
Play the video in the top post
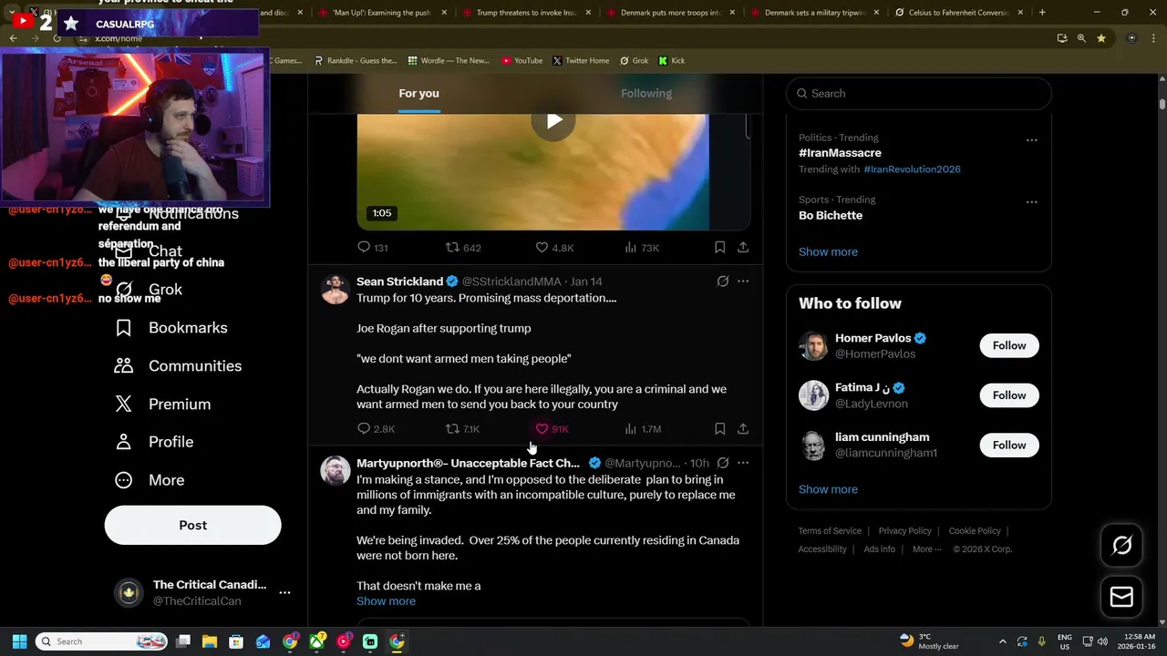pos(553,121)
